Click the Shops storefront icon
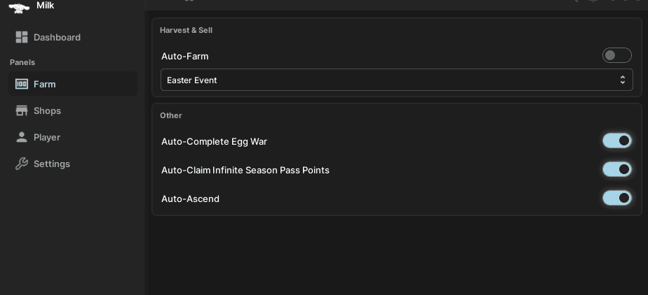The width and height of the screenshot is (648, 295). point(21,110)
